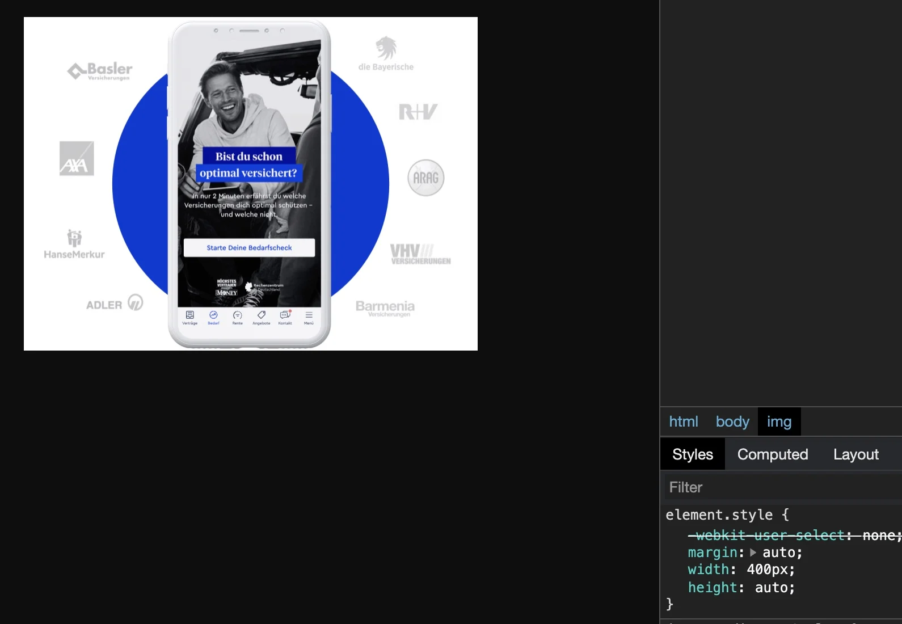This screenshot has height=624, width=902.
Task: Select the struck-out -webkit-user-select property
Action: click(766, 535)
